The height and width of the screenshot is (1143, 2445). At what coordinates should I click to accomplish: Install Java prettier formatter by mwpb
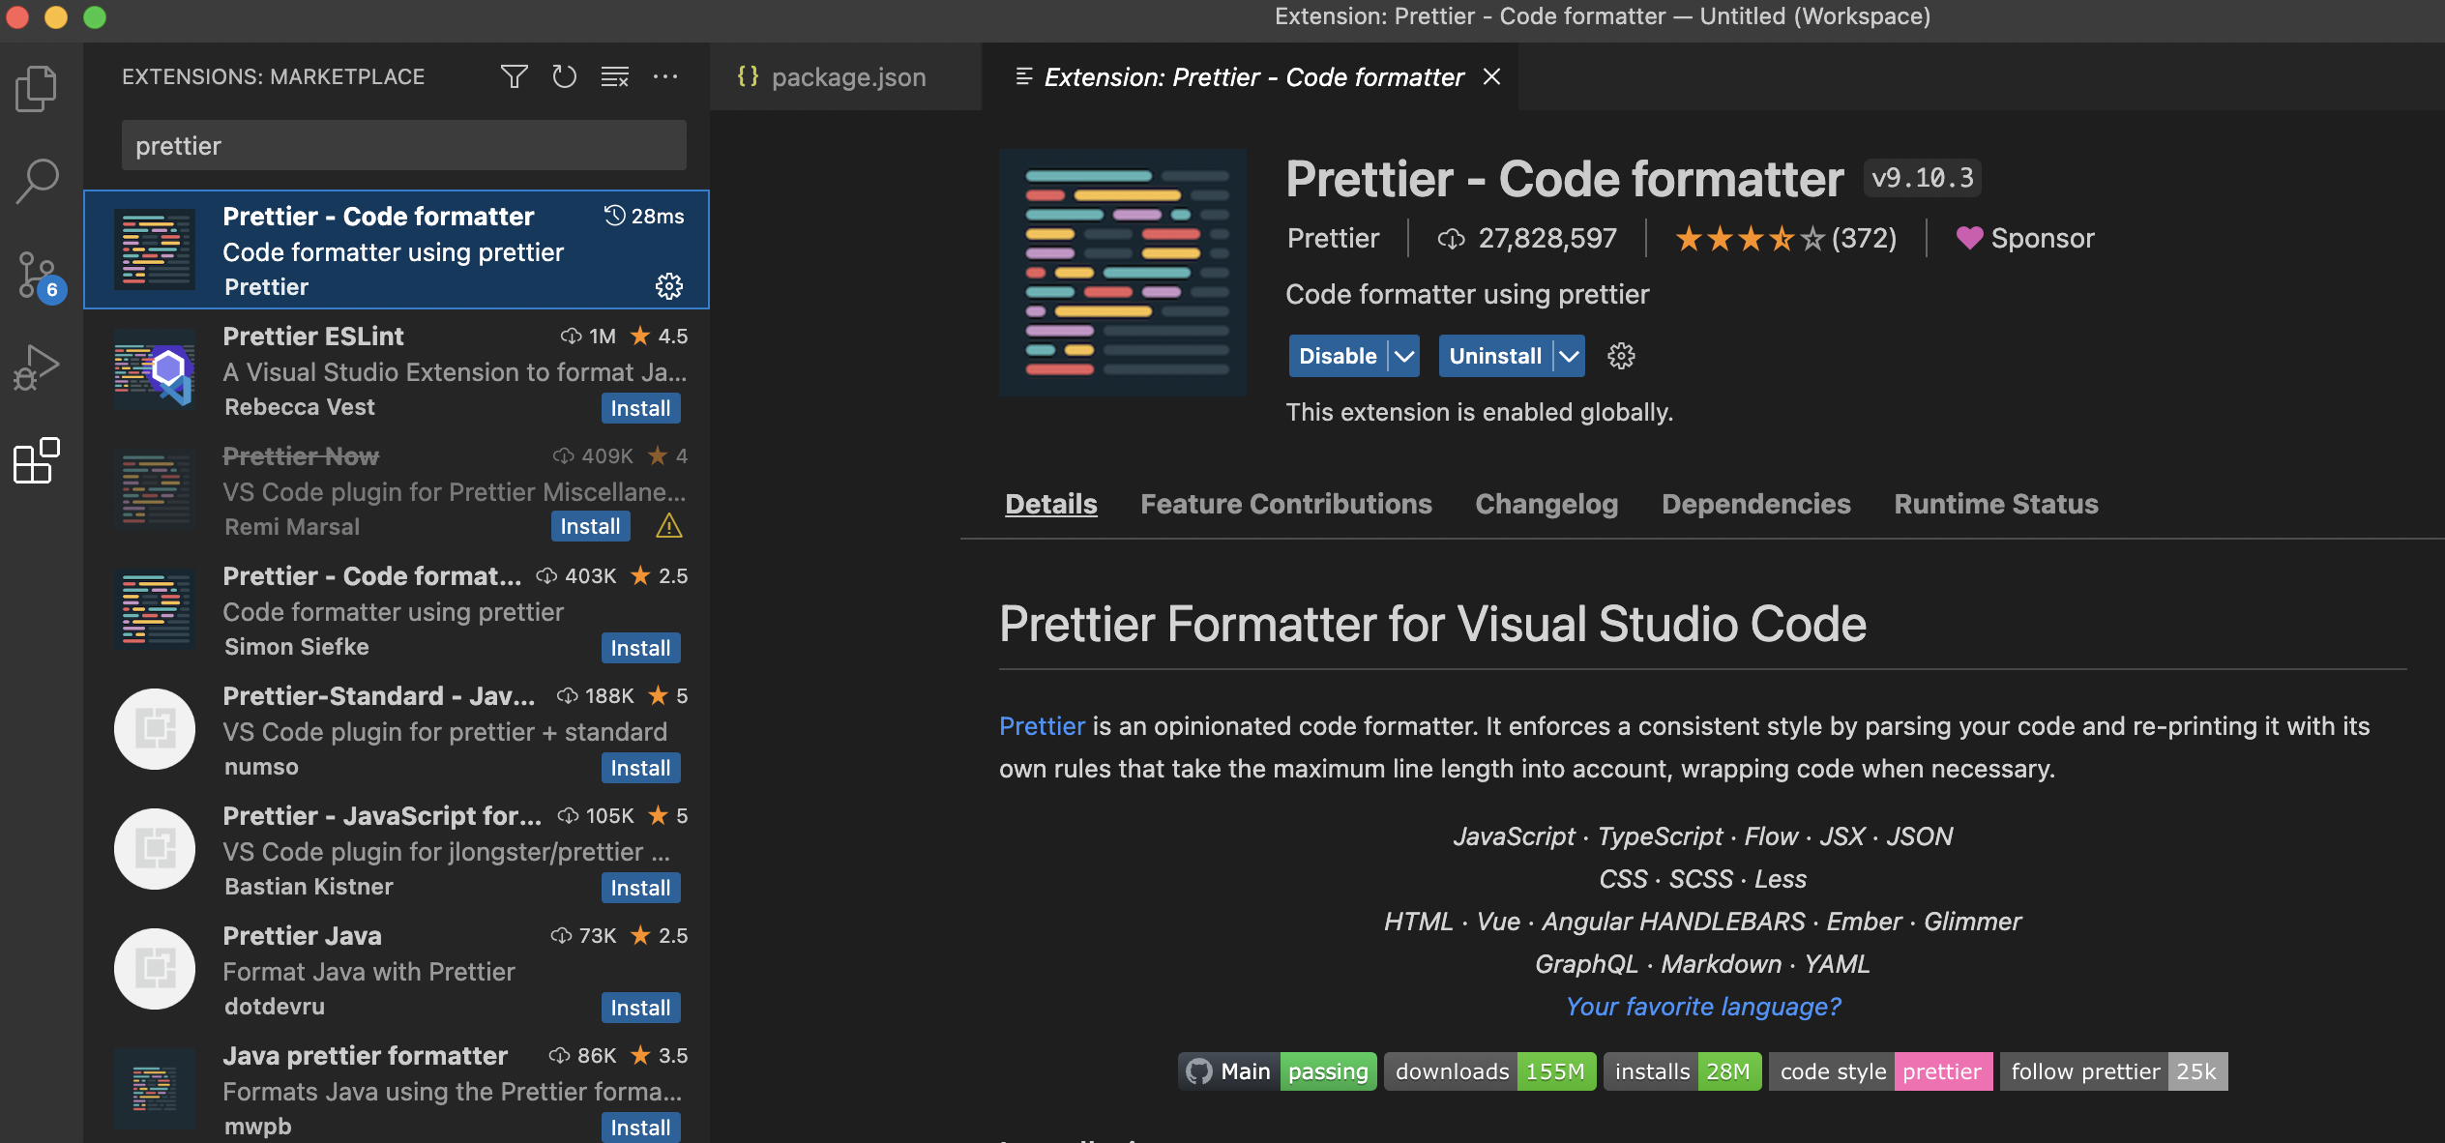(641, 1128)
